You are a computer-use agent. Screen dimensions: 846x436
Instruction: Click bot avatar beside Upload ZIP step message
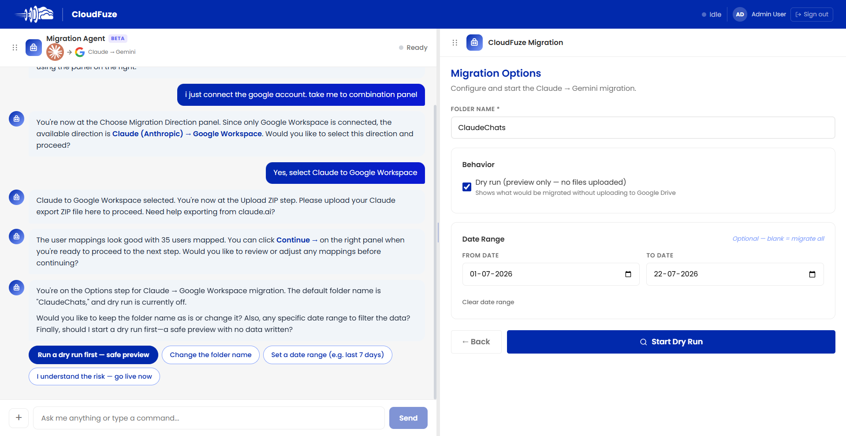(16, 197)
